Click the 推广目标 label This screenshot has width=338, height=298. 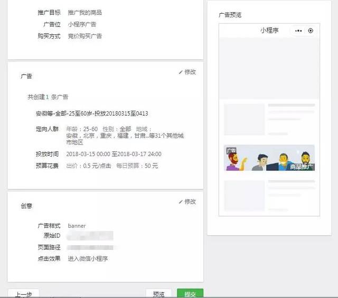click(x=49, y=13)
